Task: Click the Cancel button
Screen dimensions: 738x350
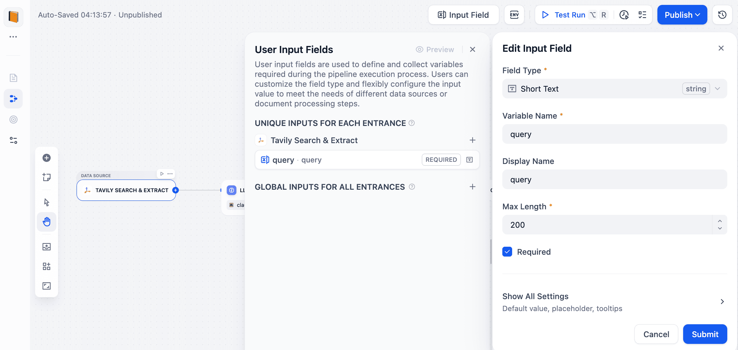Action: click(x=656, y=334)
